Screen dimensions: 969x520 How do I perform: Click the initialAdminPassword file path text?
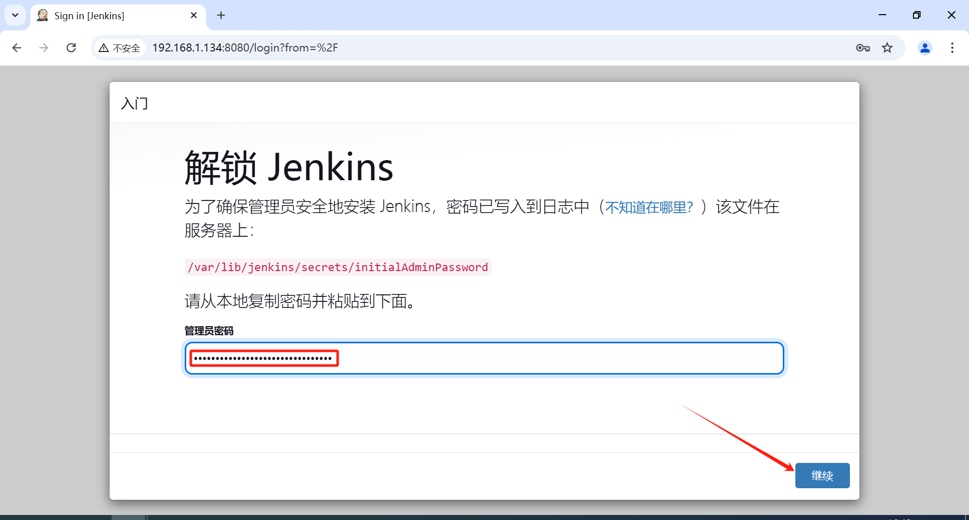(338, 267)
